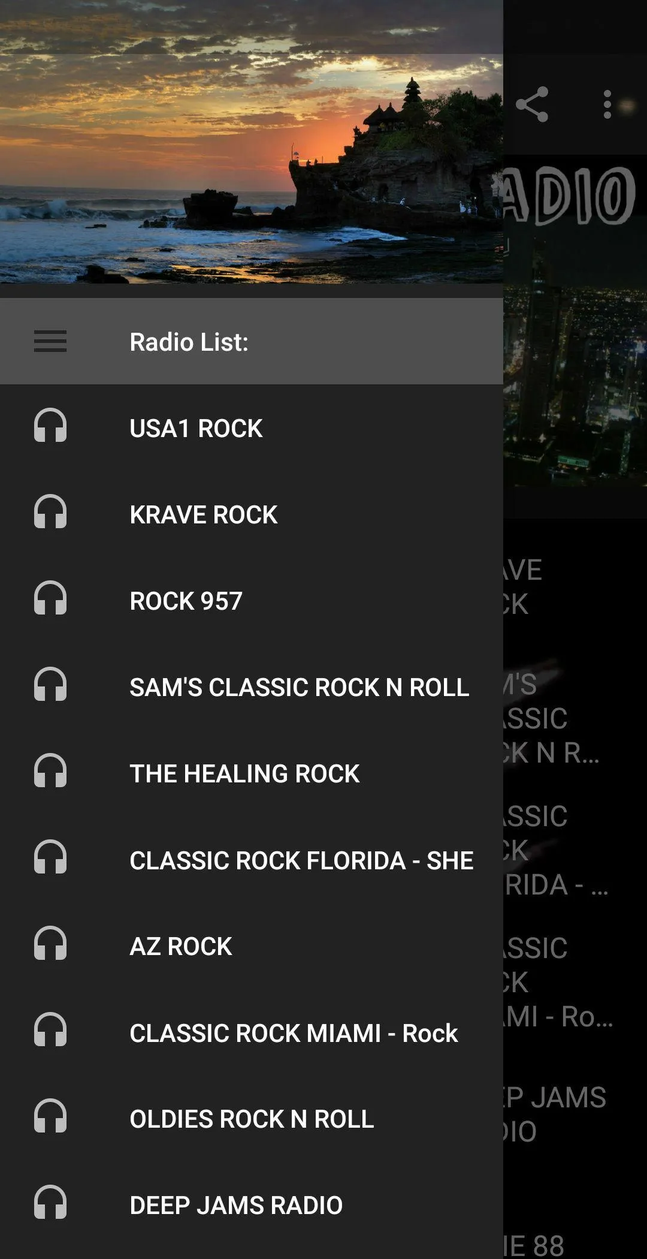
Task: Choose AZ ROCK in the drawer
Action: point(252,946)
